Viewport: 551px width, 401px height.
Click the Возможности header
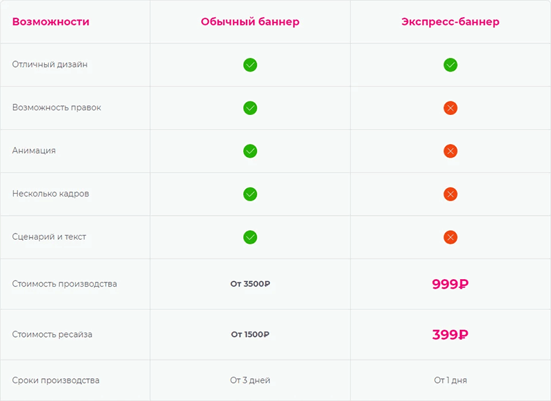tap(50, 22)
